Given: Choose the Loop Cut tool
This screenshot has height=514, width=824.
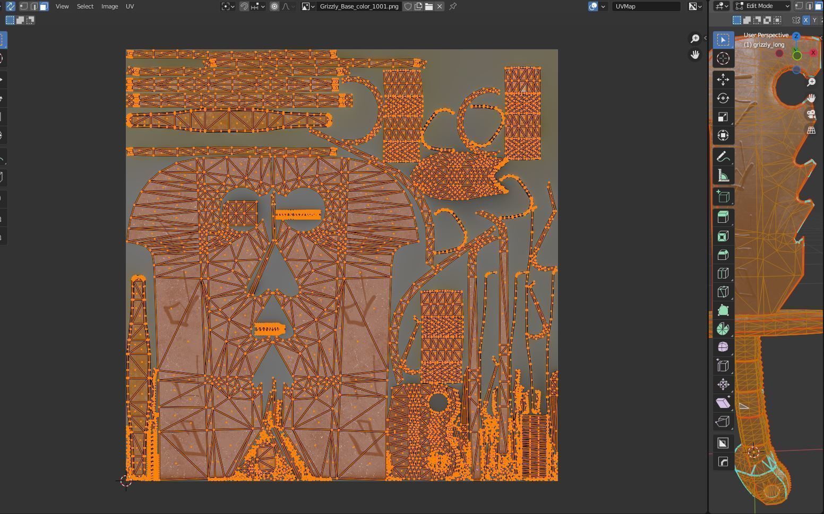Looking at the screenshot, I should tap(723, 273).
